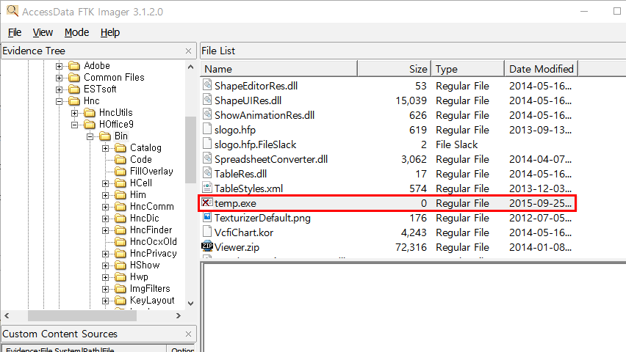Select the HncOcxOld folder icon
Image resolution: width=626 pixels, height=352 pixels.
tap(120, 241)
